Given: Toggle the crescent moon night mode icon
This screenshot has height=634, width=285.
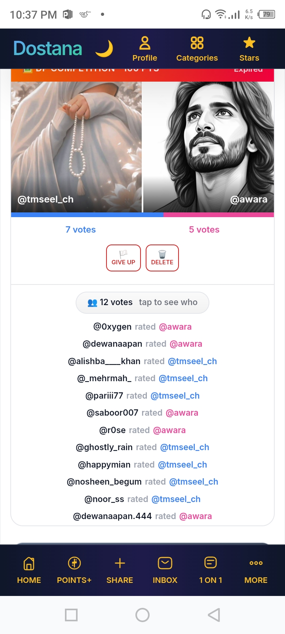Looking at the screenshot, I should 104,49.
